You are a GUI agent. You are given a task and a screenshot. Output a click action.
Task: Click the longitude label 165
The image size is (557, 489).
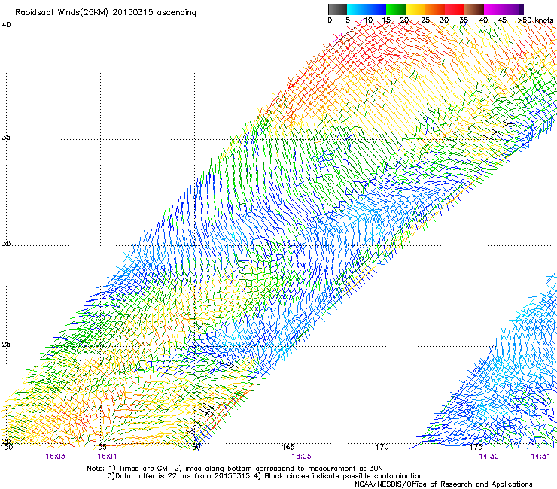click(288, 447)
